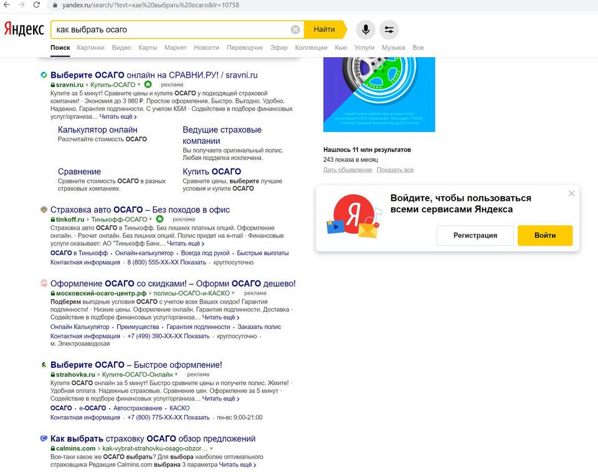This screenshot has width=598, height=474.
Task: Expand the sravni.ru Купить-ОСАГО URL dropdown arrow
Action: (x=139, y=85)
